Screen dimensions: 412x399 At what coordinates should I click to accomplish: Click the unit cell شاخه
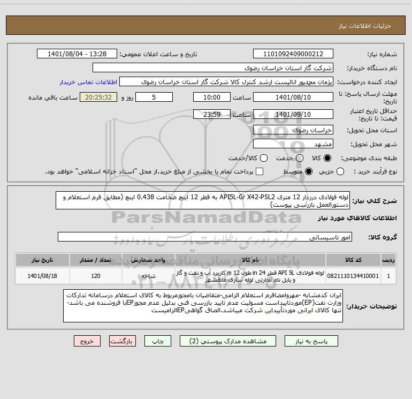148,276
